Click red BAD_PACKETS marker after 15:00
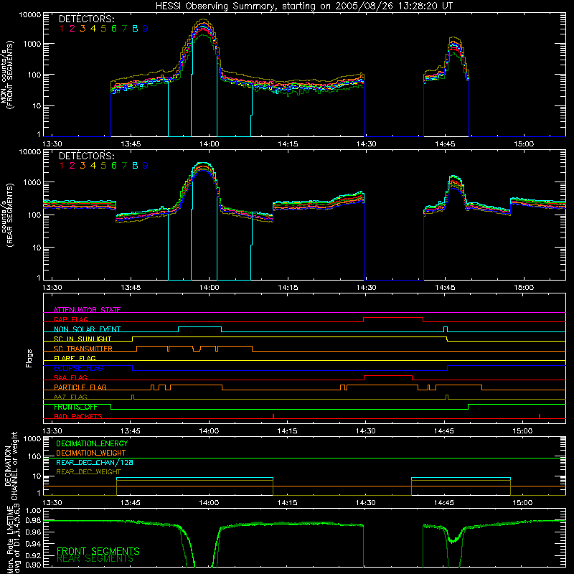 pos(540,416)
